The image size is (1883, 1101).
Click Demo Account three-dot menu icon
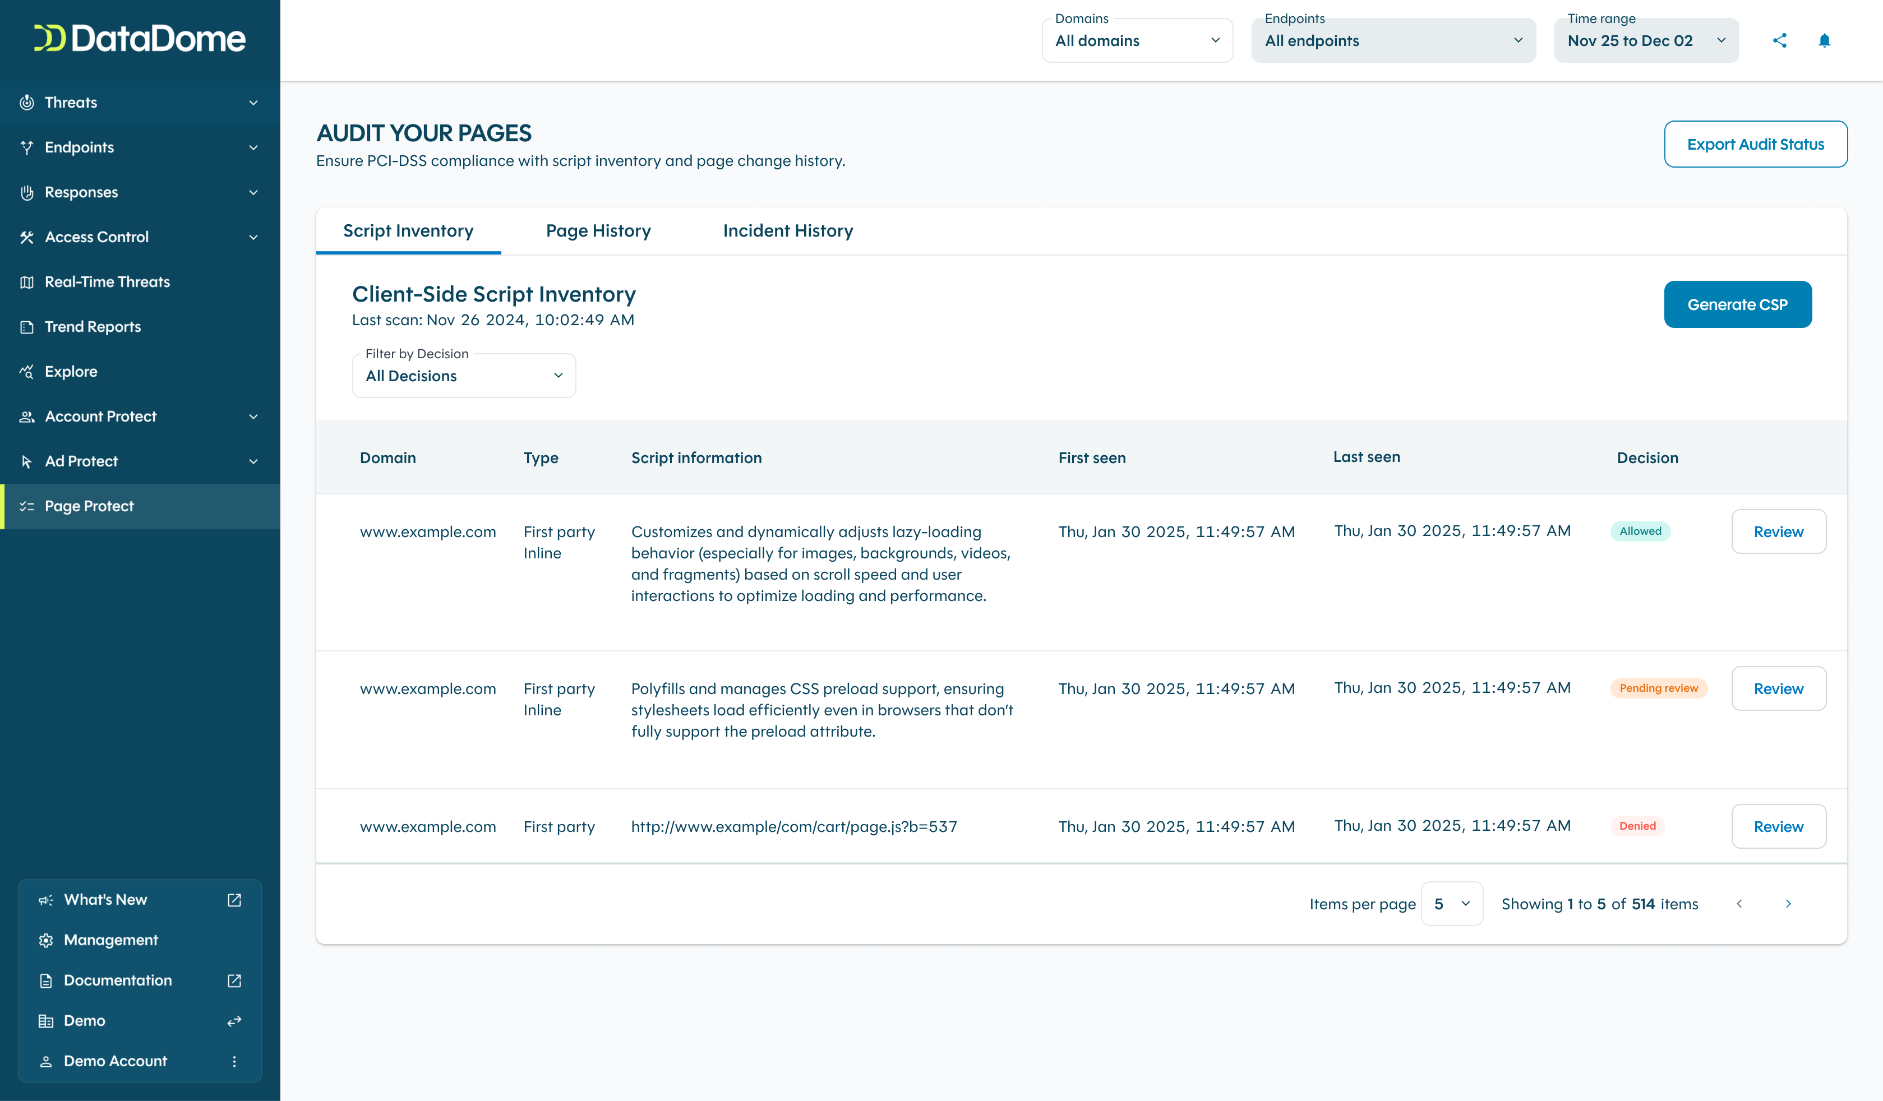(234, 1061)
